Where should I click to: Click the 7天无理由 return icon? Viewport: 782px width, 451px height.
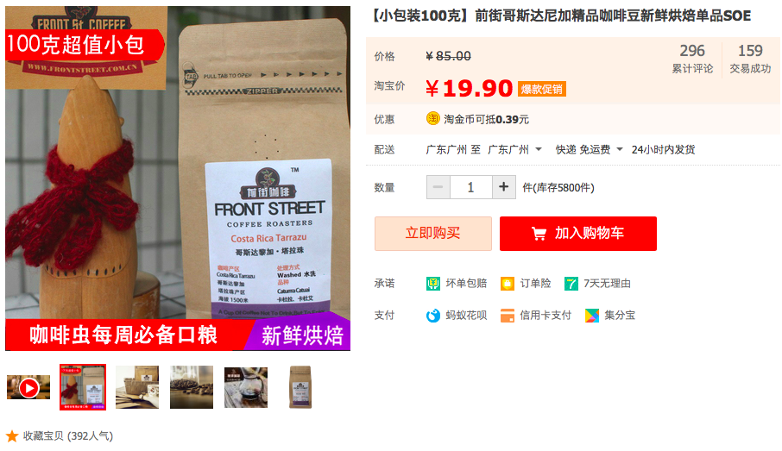571,284
